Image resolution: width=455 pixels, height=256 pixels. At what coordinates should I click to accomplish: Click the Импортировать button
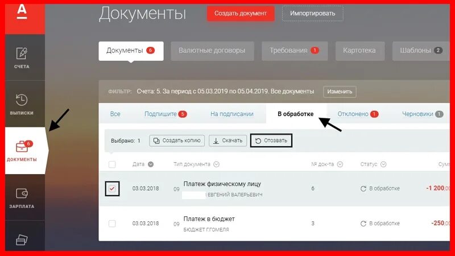(x=312, y=13)
